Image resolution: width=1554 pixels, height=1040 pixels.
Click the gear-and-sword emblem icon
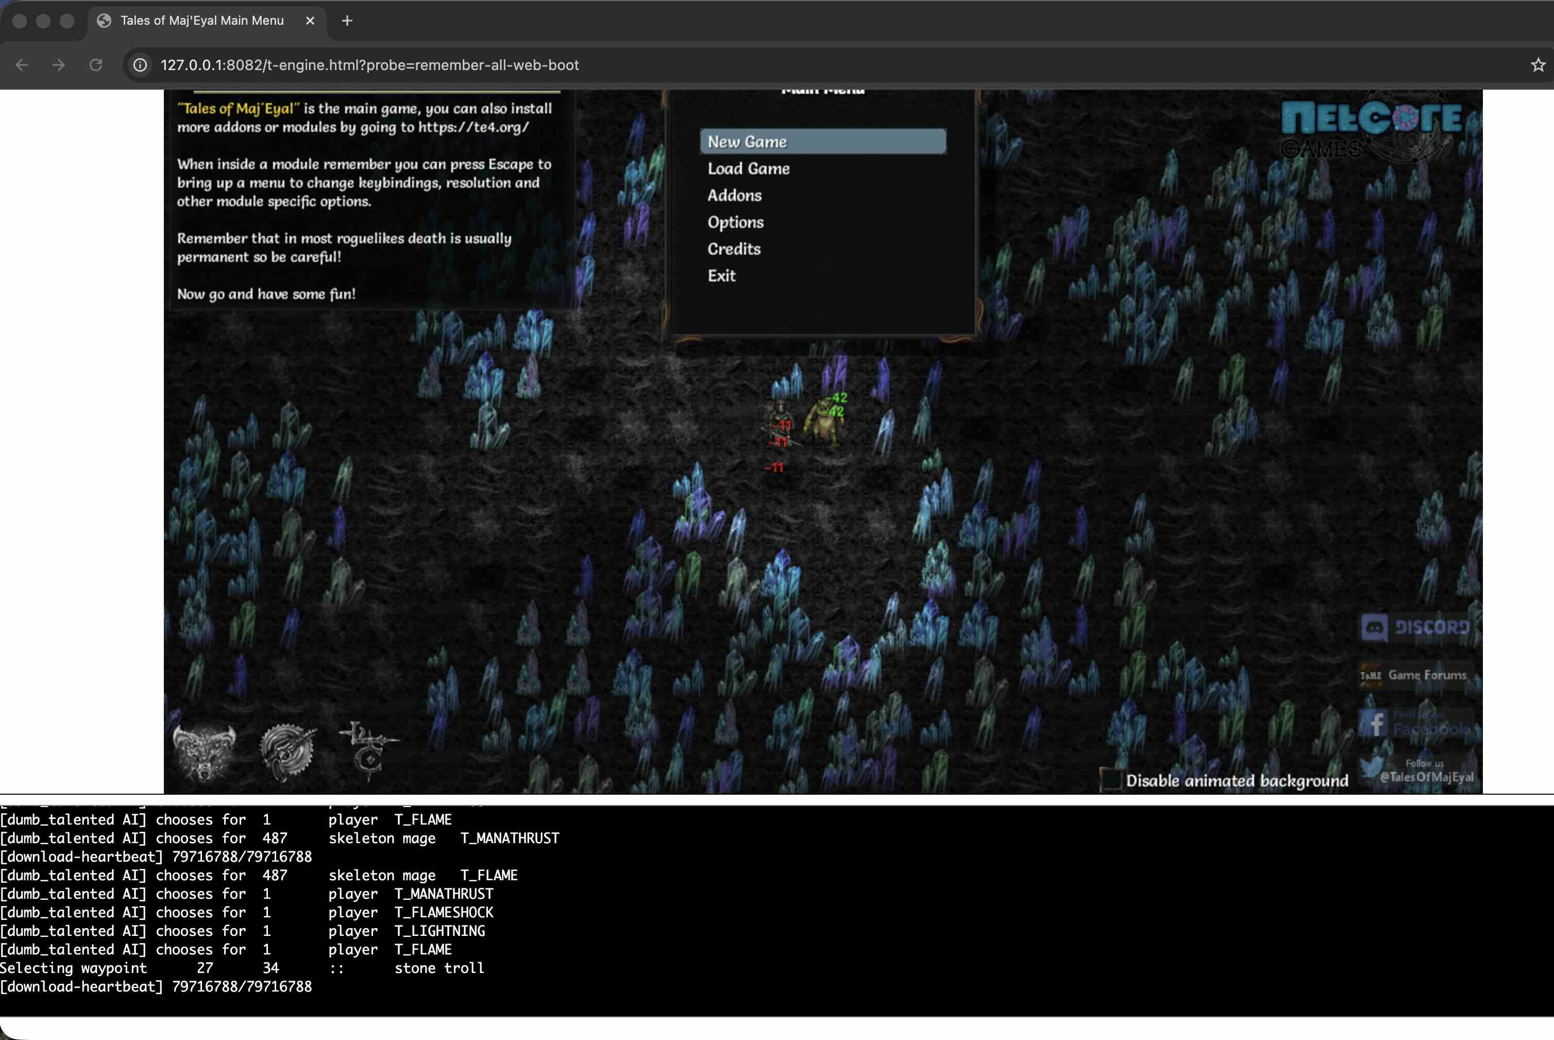tap(288, 749)
